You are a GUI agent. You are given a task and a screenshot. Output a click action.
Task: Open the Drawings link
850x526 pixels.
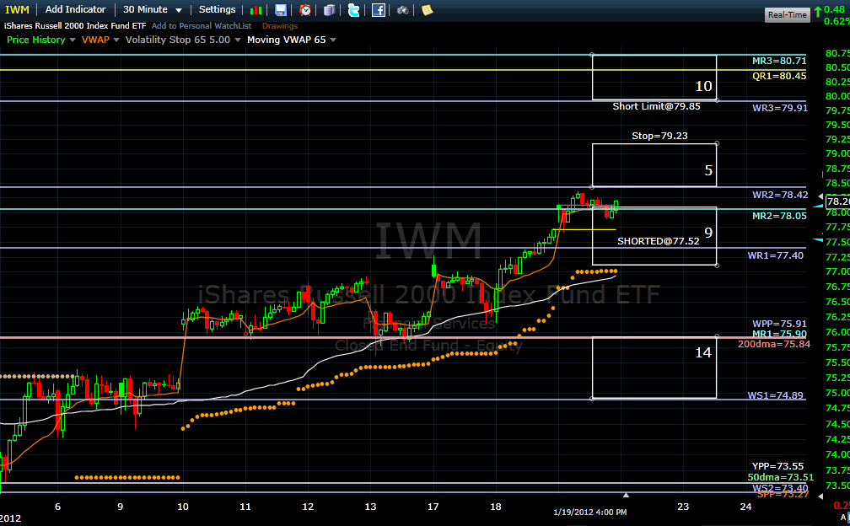click(280, 26)
